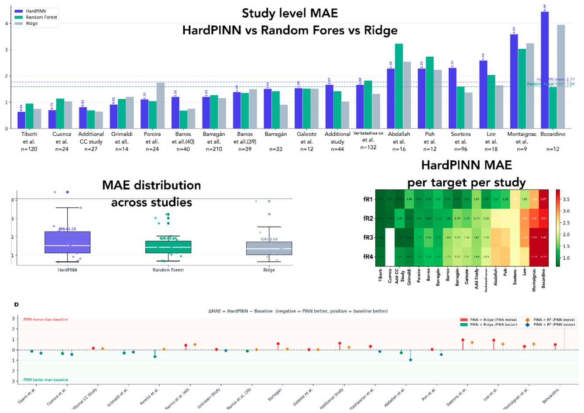584x413 pixels.
Task: Click the gray Ridge bar for Pereira
Action: click(161, 105)
